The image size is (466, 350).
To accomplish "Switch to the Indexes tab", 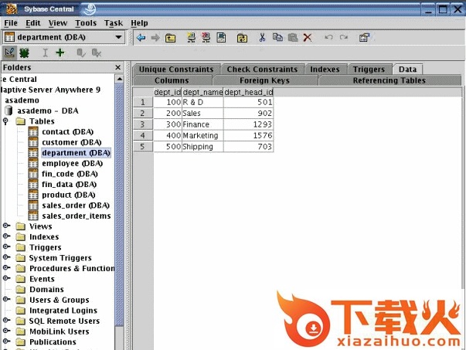I will (325, 70).
